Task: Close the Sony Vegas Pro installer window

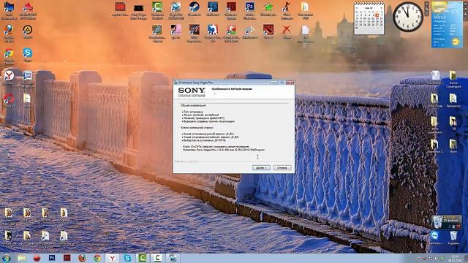Action: [x=290, y=83]
